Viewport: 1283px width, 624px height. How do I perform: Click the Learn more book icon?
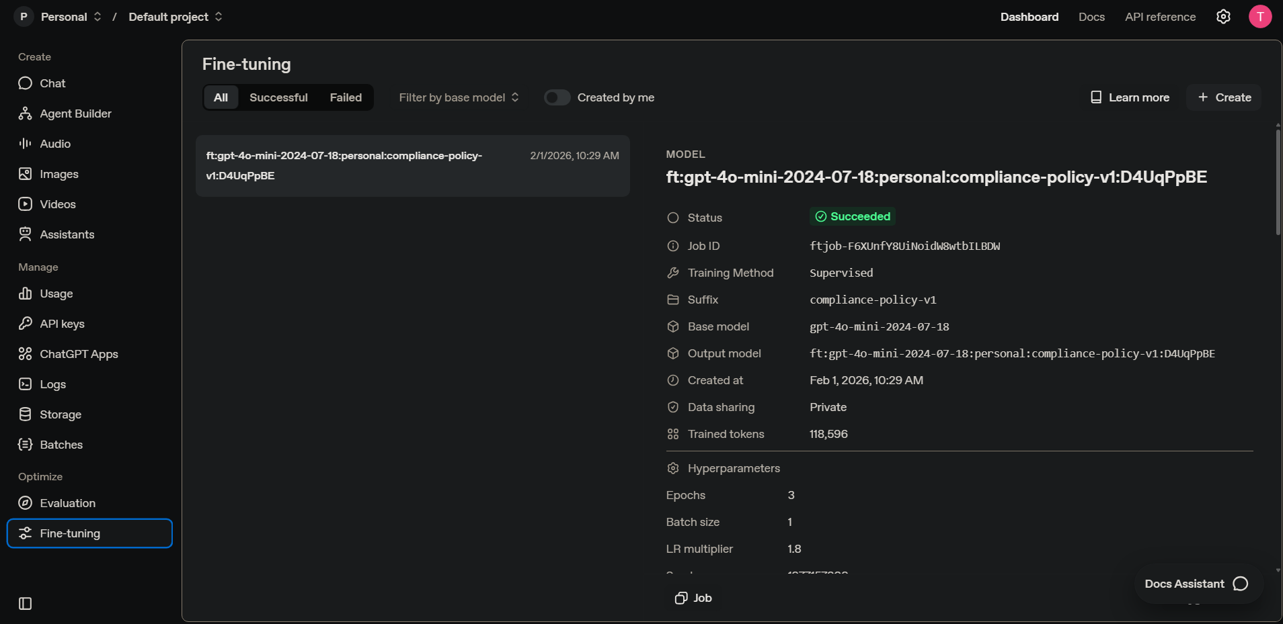click(1096, 97)
